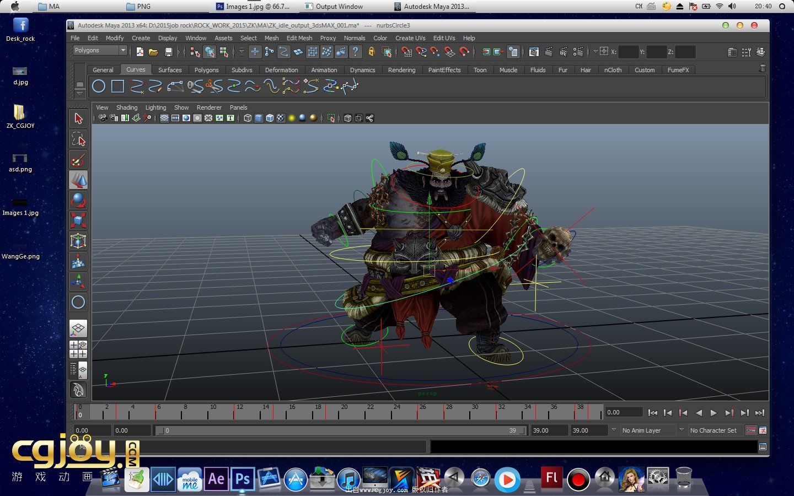Choose the Scale tool cube icon
The width and height of the screenshot is (794, 496).
78,220
